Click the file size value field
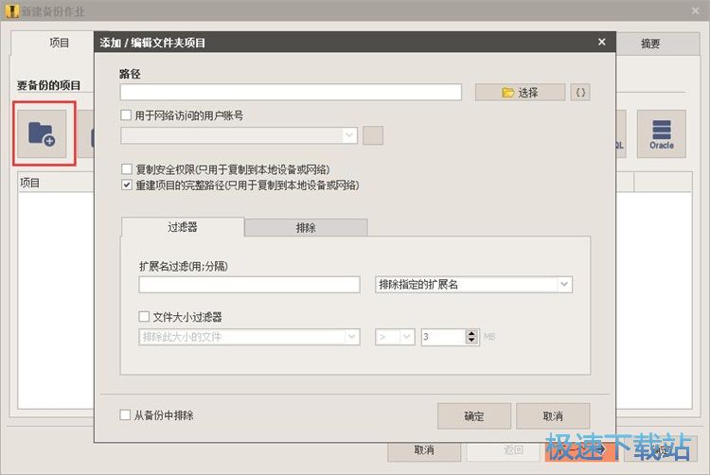 pyautogui.click(x=443, y=337)
